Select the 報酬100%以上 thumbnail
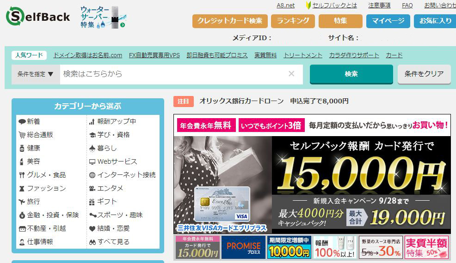 point(335,247)
